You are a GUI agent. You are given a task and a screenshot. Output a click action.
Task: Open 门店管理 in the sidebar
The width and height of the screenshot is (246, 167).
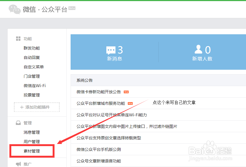(32, 76)
